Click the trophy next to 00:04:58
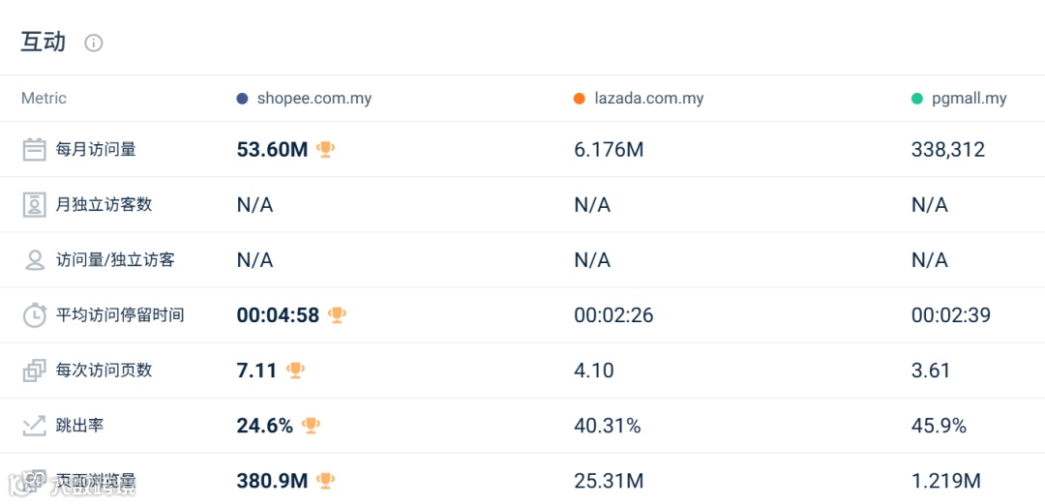 pos(337,315)
